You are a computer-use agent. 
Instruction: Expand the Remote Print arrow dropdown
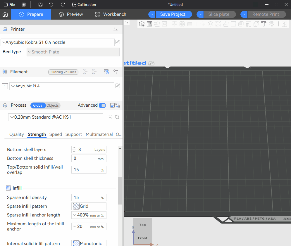(x=244, y=14)
